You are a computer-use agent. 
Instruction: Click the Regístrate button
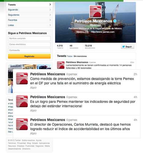click(x=29, y=56)
